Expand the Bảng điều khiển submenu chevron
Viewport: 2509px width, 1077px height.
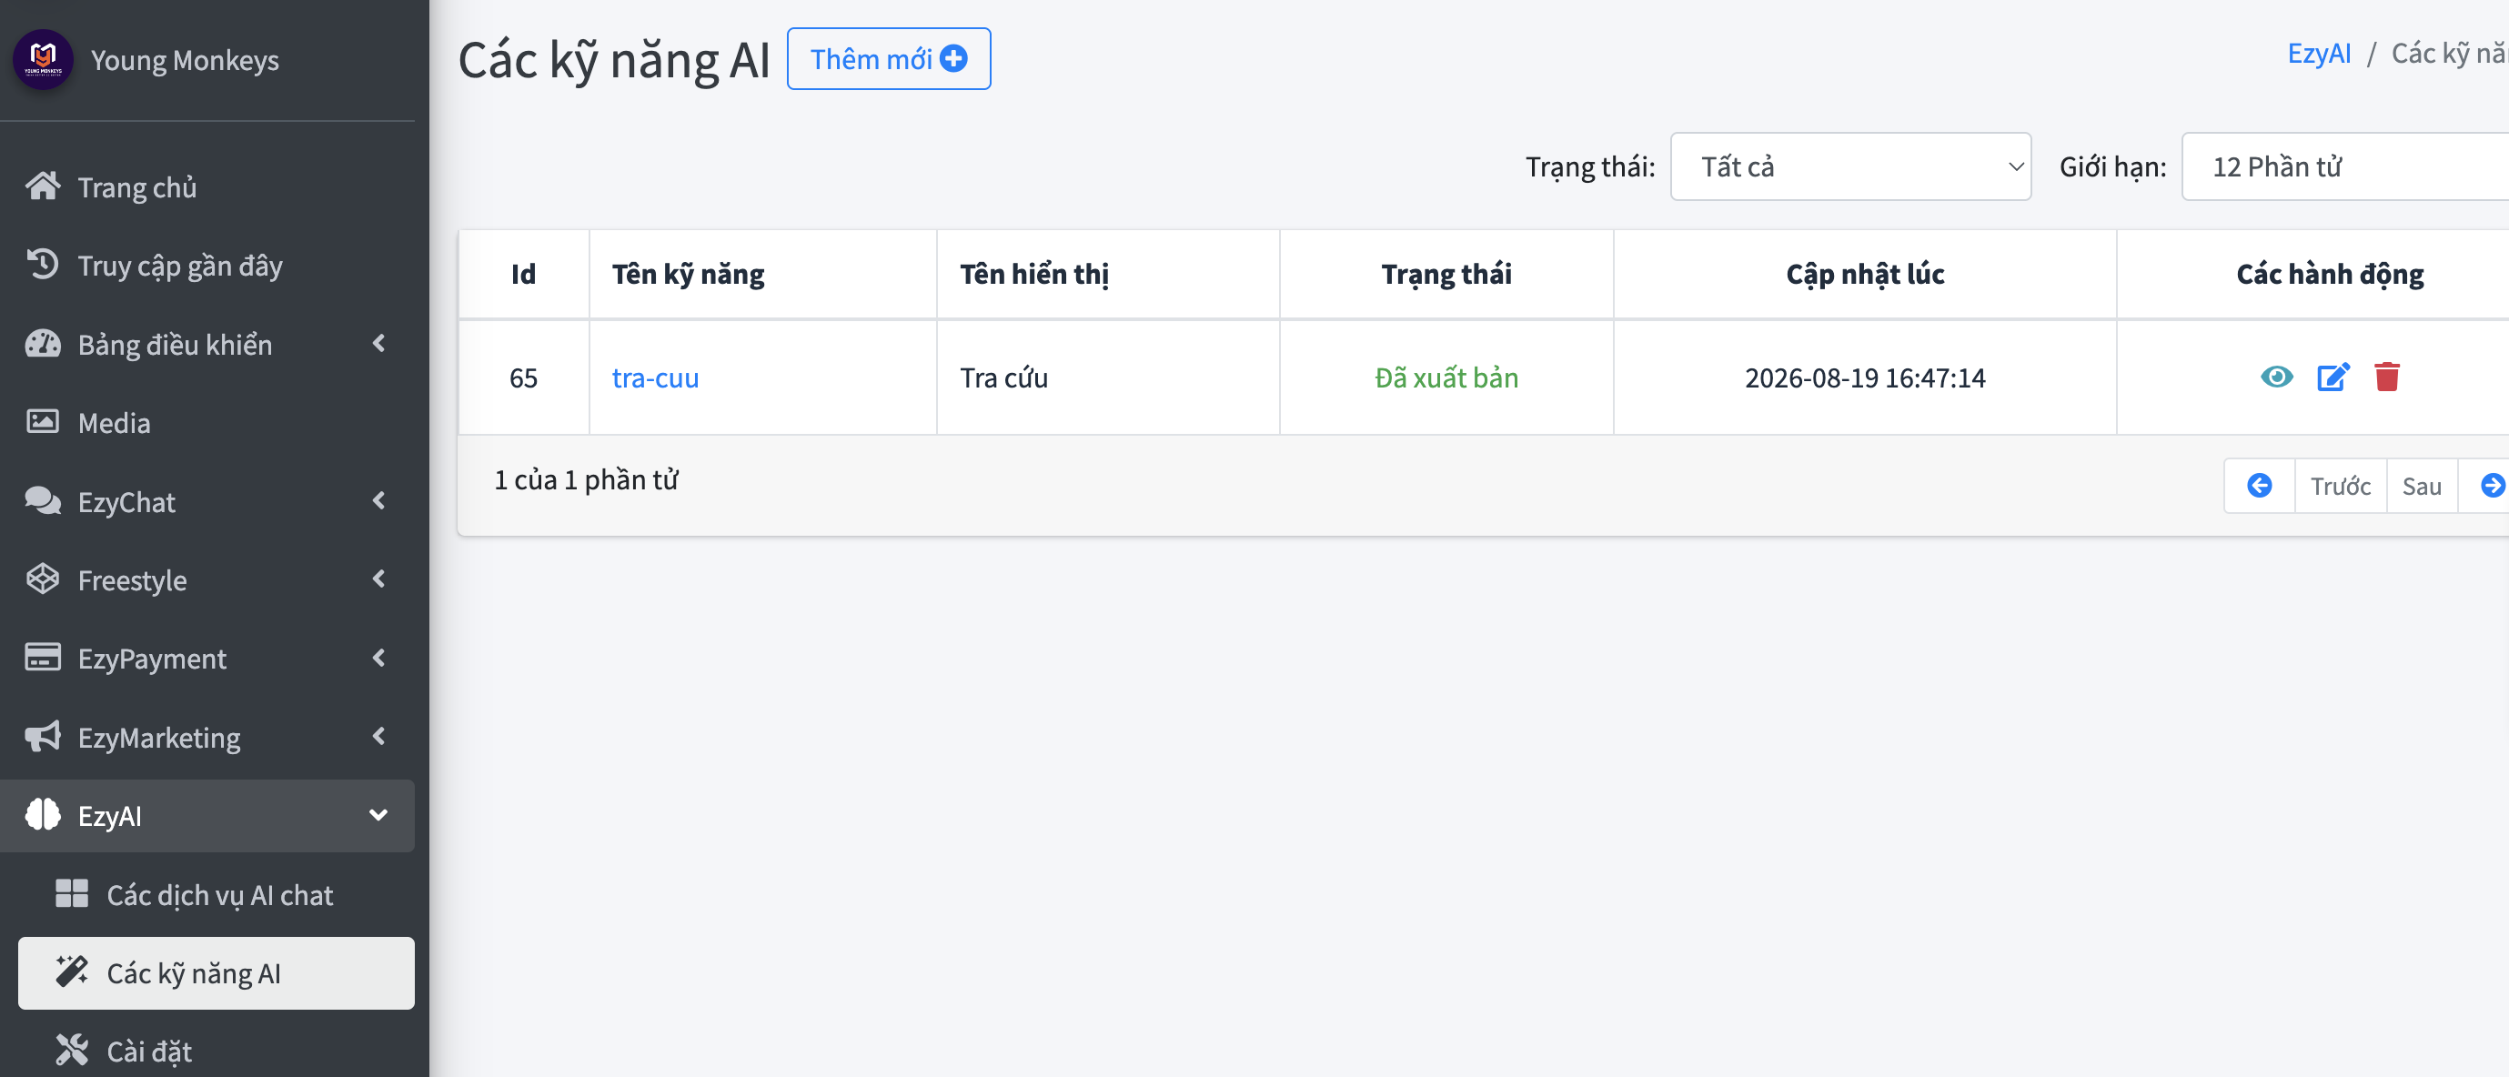(378, 343)
